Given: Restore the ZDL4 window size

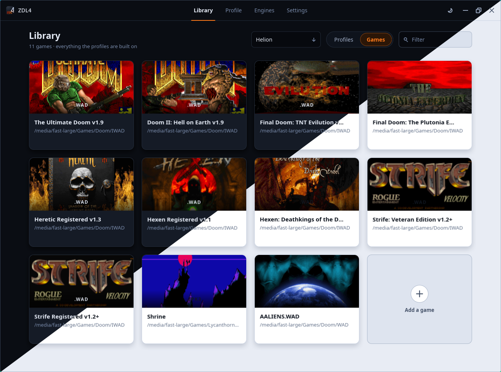Looking at the screenshot, I should (x=479, y=10).
